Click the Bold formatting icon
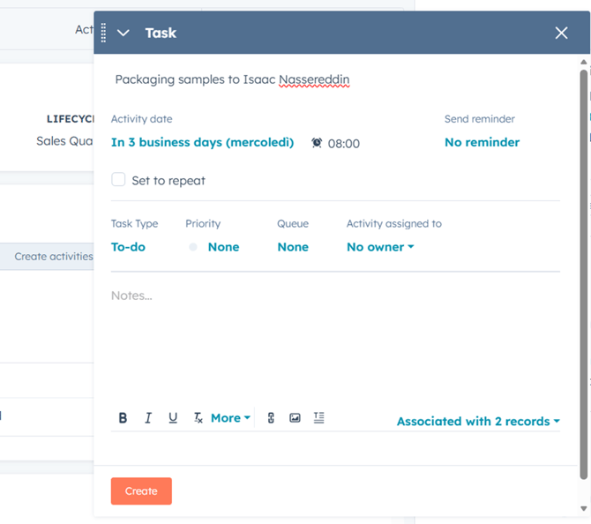 coord(123,418)
